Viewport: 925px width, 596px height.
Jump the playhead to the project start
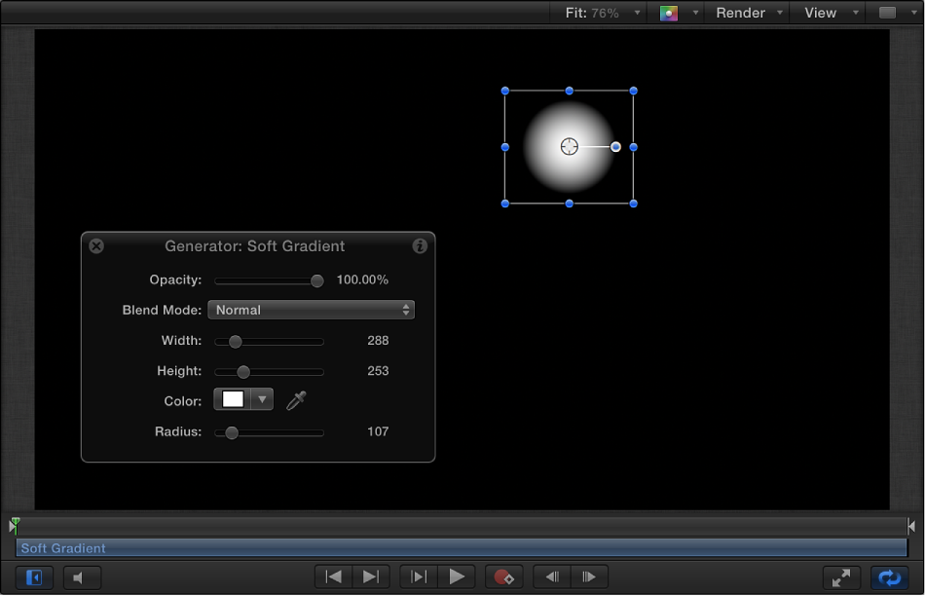(333, 577)
